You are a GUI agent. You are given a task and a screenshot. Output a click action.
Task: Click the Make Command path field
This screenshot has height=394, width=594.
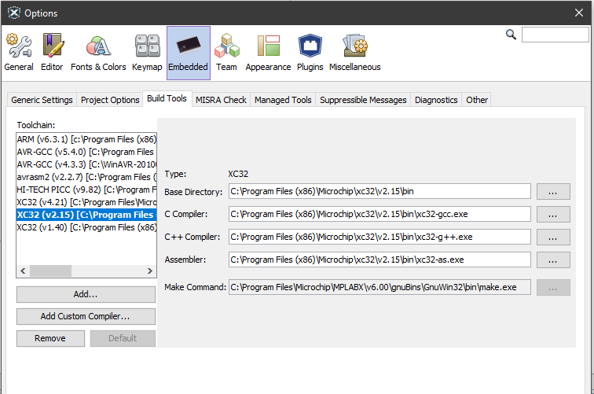[x=379, y=287]
